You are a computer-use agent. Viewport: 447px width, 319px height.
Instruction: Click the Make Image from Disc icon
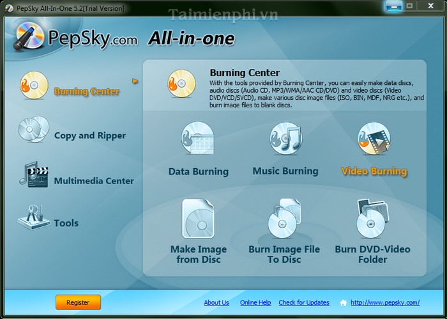[198, 219]
